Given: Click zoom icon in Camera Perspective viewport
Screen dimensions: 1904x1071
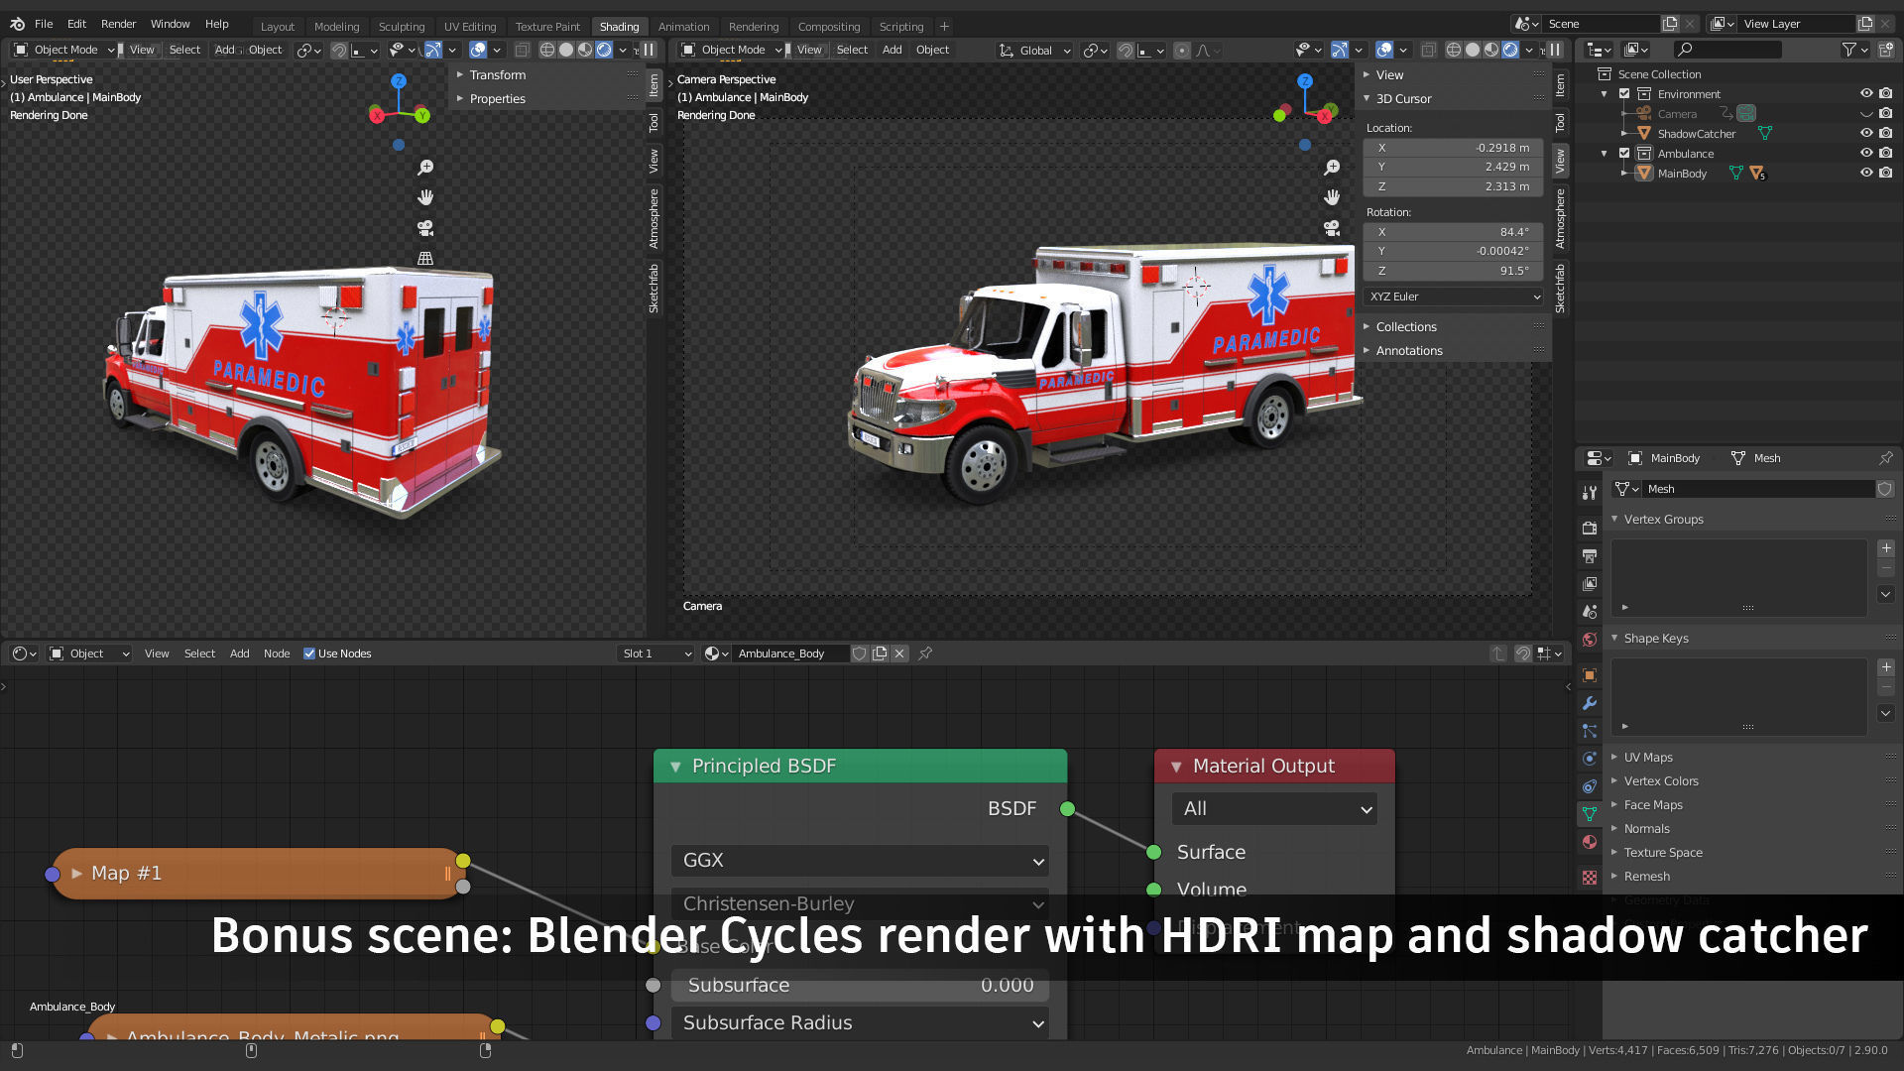Looking at the screenshot, I should (1332, 168).
